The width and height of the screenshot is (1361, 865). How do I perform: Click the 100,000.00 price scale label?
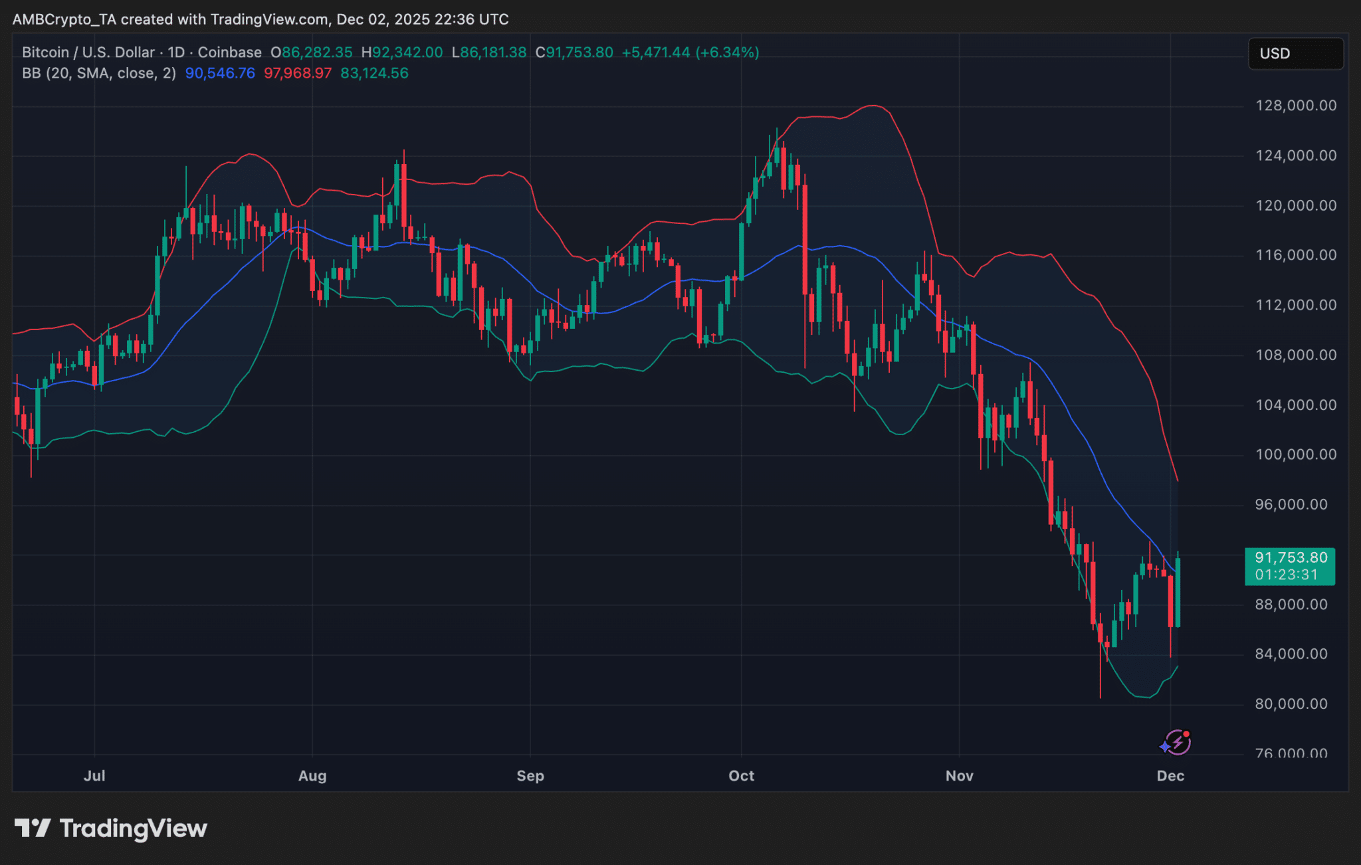click(x=1295, y=454)
